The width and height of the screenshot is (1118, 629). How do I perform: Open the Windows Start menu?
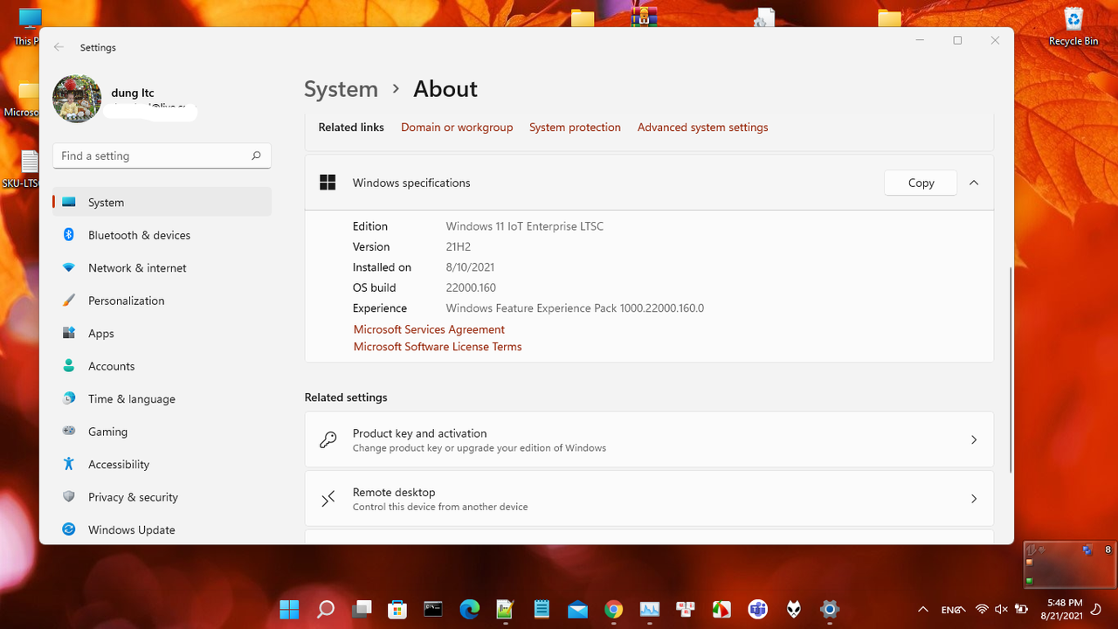point(289,609)
